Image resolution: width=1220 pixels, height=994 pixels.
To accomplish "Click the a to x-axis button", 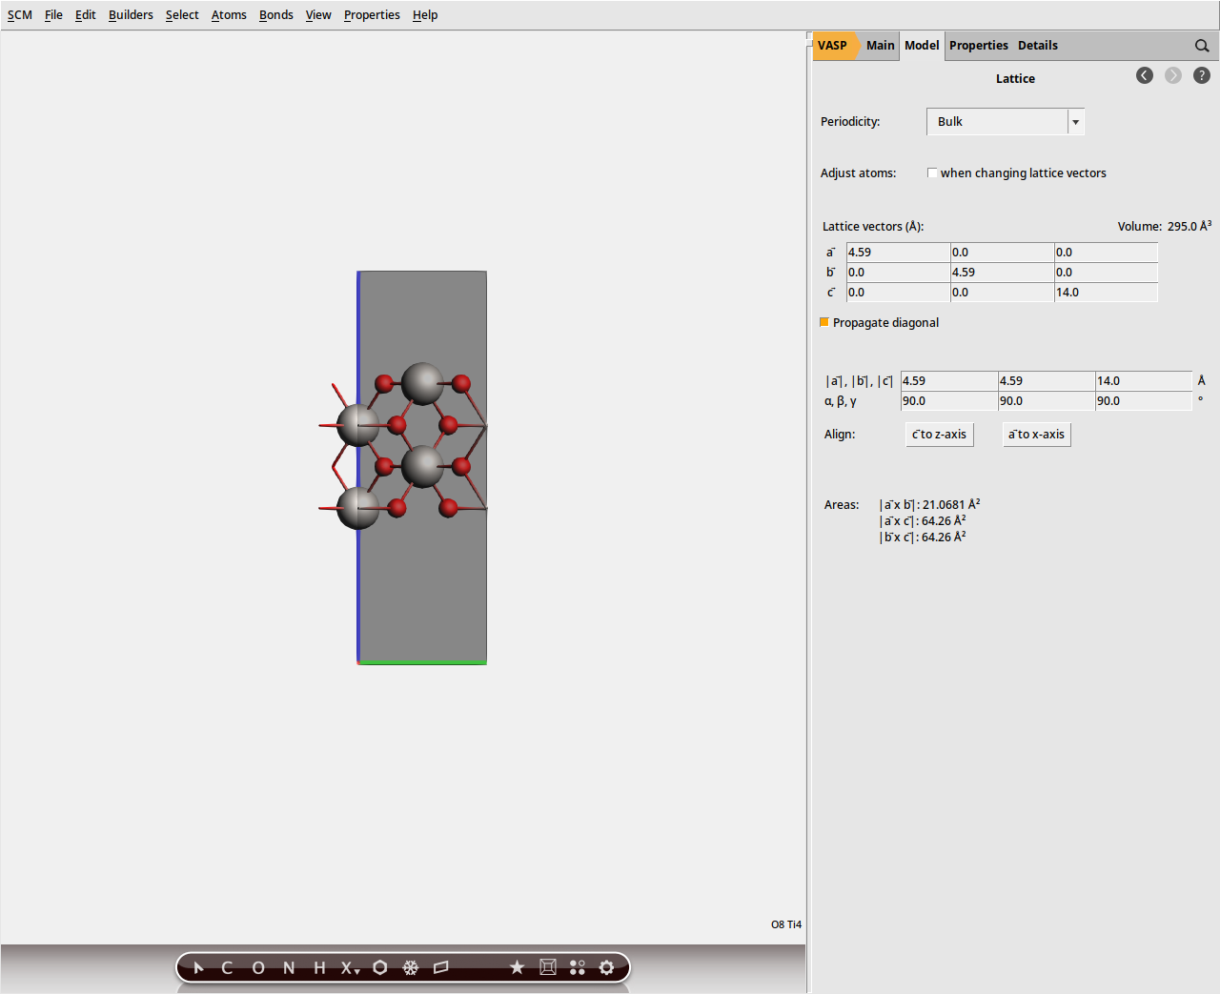I will click(1036, 434).
